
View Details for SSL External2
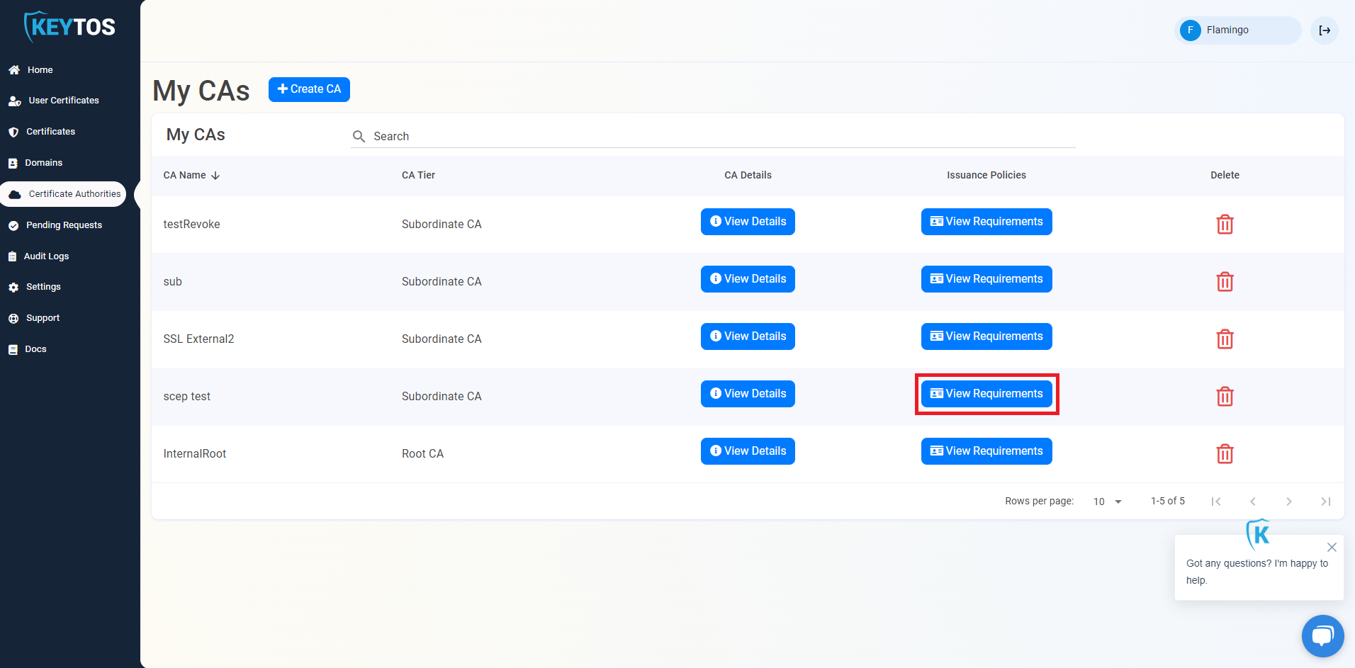748,336
